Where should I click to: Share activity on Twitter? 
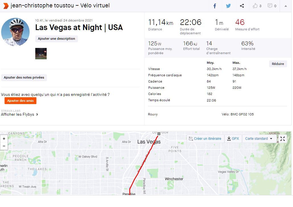click(x=228, y=6)
